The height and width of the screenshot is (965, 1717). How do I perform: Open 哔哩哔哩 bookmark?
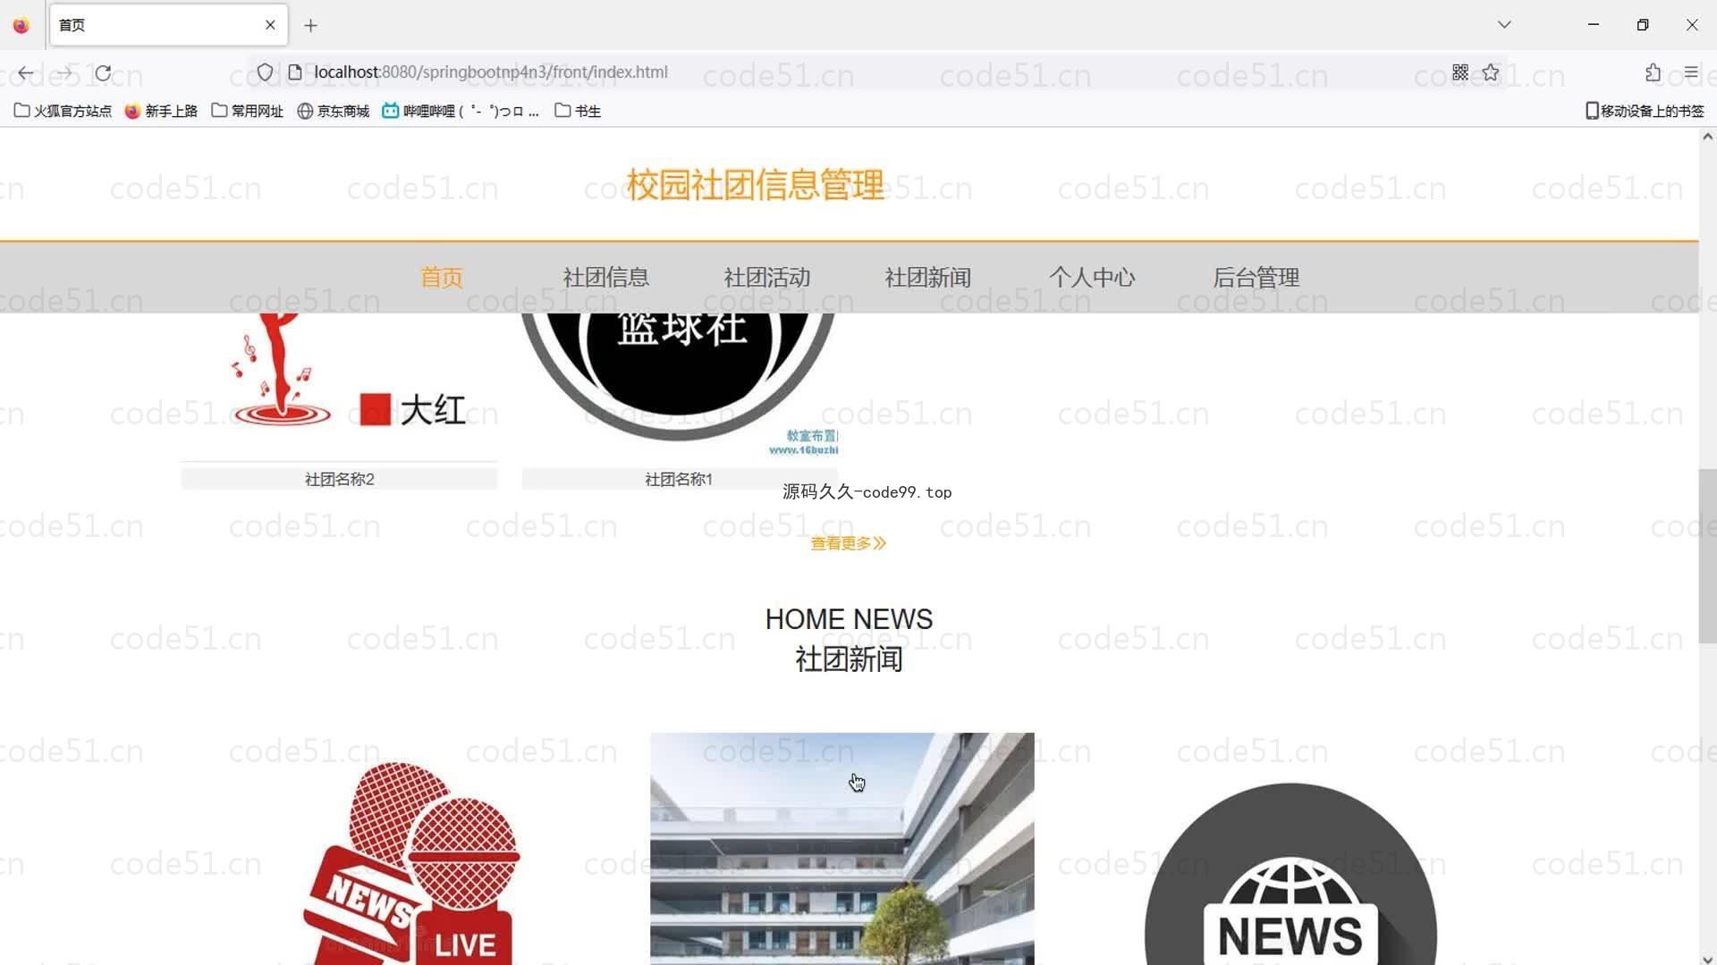461,111
